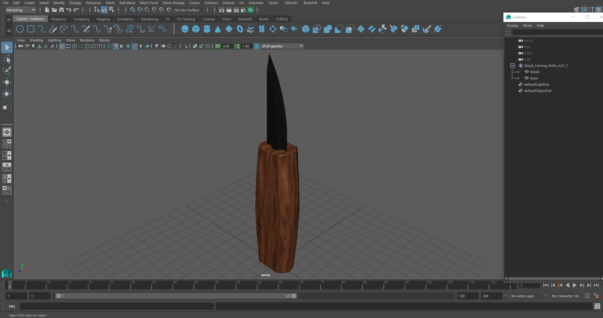
Task: Collapse the Sloyd_Carving_Knife_ncl1_1 group
Action: coord(513,66)
